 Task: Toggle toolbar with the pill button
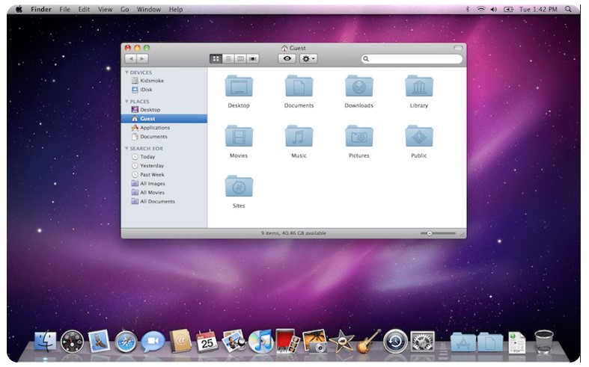pyautogui.click(x=458, y=48)
